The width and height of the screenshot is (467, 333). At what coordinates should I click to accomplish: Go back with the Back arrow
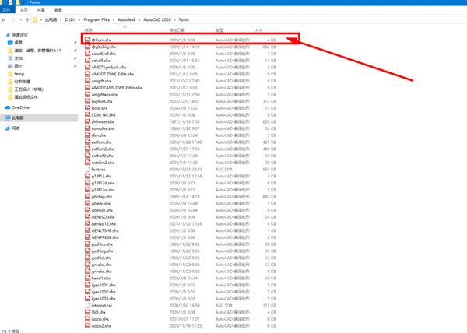pos(4,20)
